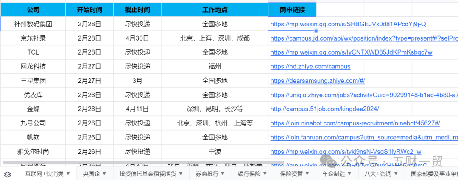Open the join.fanruan.com campus link
The height and width of the screenshot is (180, 458).
(x=364, y=137)
